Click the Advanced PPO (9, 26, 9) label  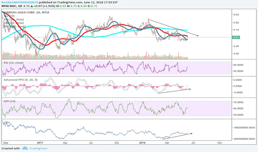20,80
